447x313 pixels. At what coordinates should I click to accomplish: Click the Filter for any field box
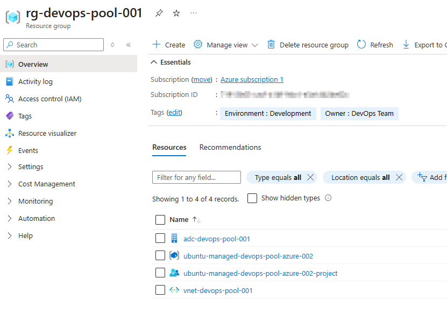[x=196, y=177]
